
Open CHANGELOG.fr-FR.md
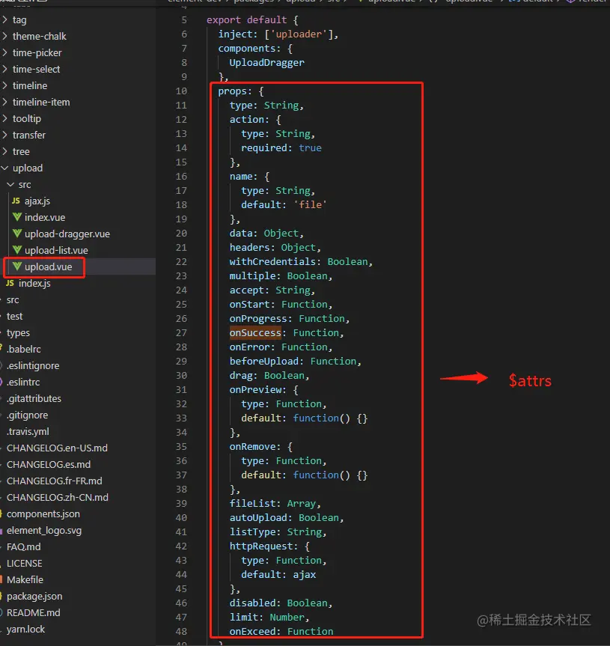click(55, 481)
